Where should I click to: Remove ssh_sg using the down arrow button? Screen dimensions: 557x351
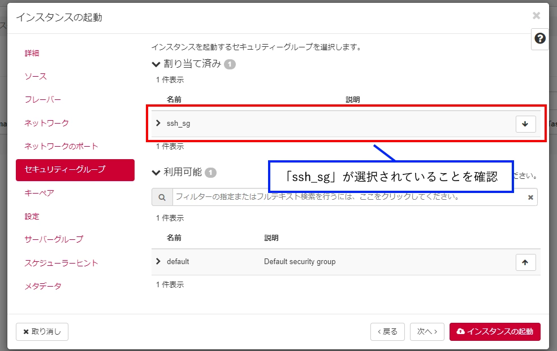(x=525, y=124)
